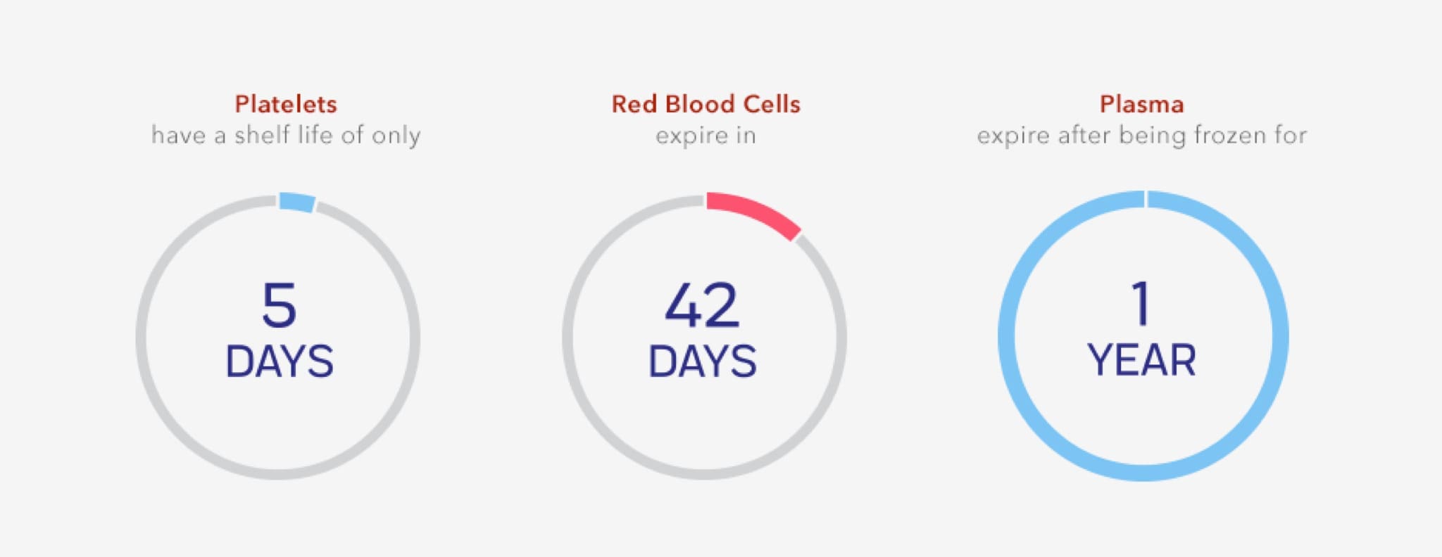This screenshot has width=1442, height=557.
Task: Click the number 1 in Plasma circle
Action: coord(1141,303)
